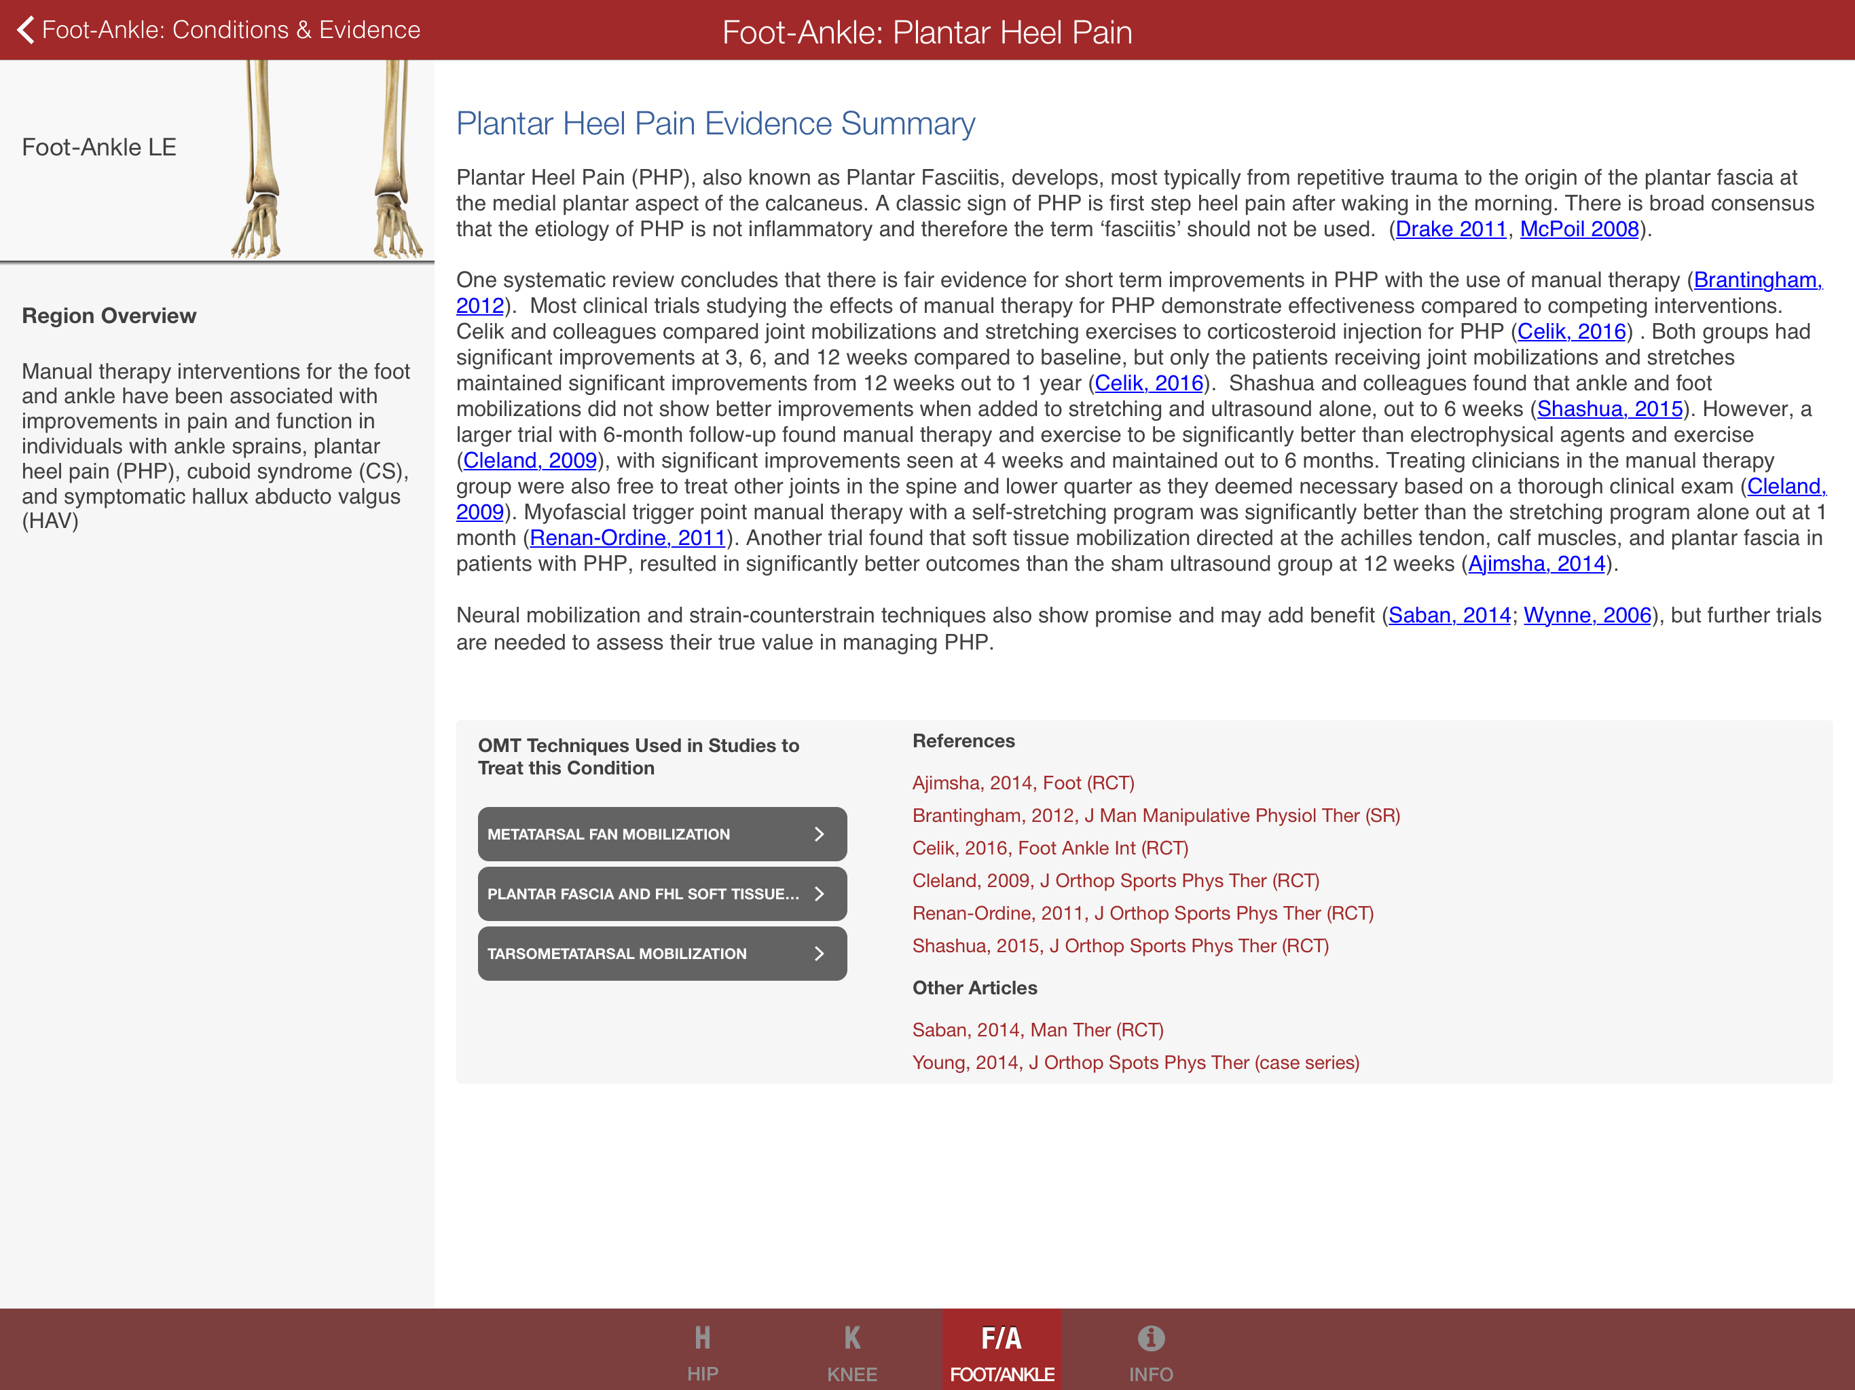Tap the Foot-Ankle LE skeleton image
The height and width of the screenshot is (1390, 1855).
click(327, 159)
